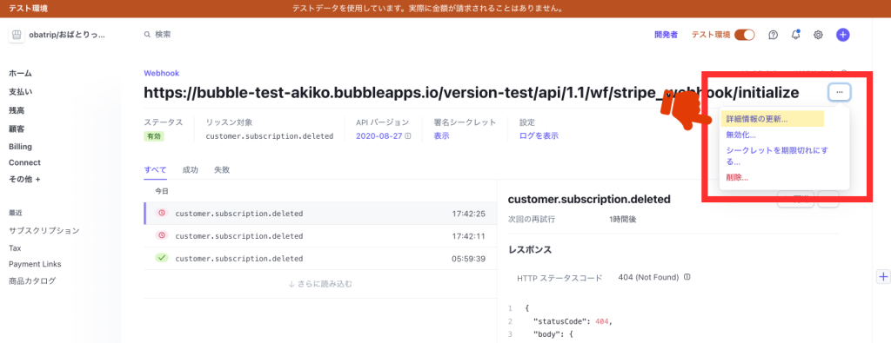This screenshot has height=343, width=891.
Task: Open recent Payment Links item
Action: pyautogui.click(x=35, y=264)
